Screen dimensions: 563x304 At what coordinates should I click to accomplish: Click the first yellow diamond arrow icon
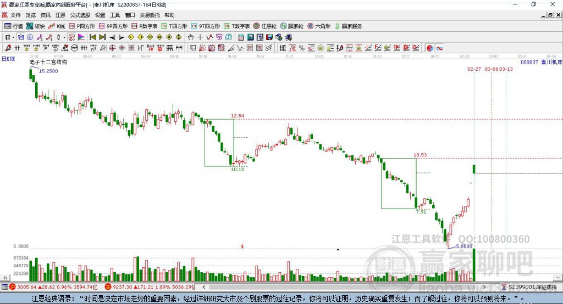(131, 37)
